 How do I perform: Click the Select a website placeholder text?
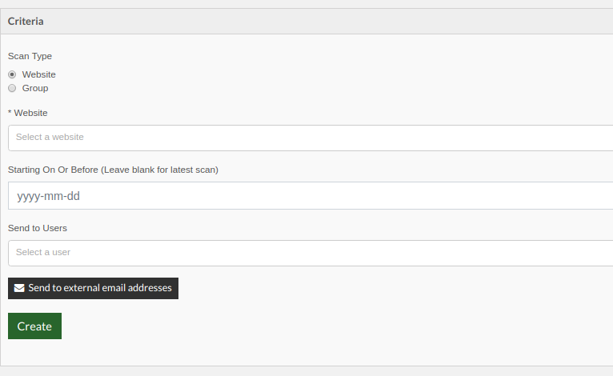pos(50,137)
